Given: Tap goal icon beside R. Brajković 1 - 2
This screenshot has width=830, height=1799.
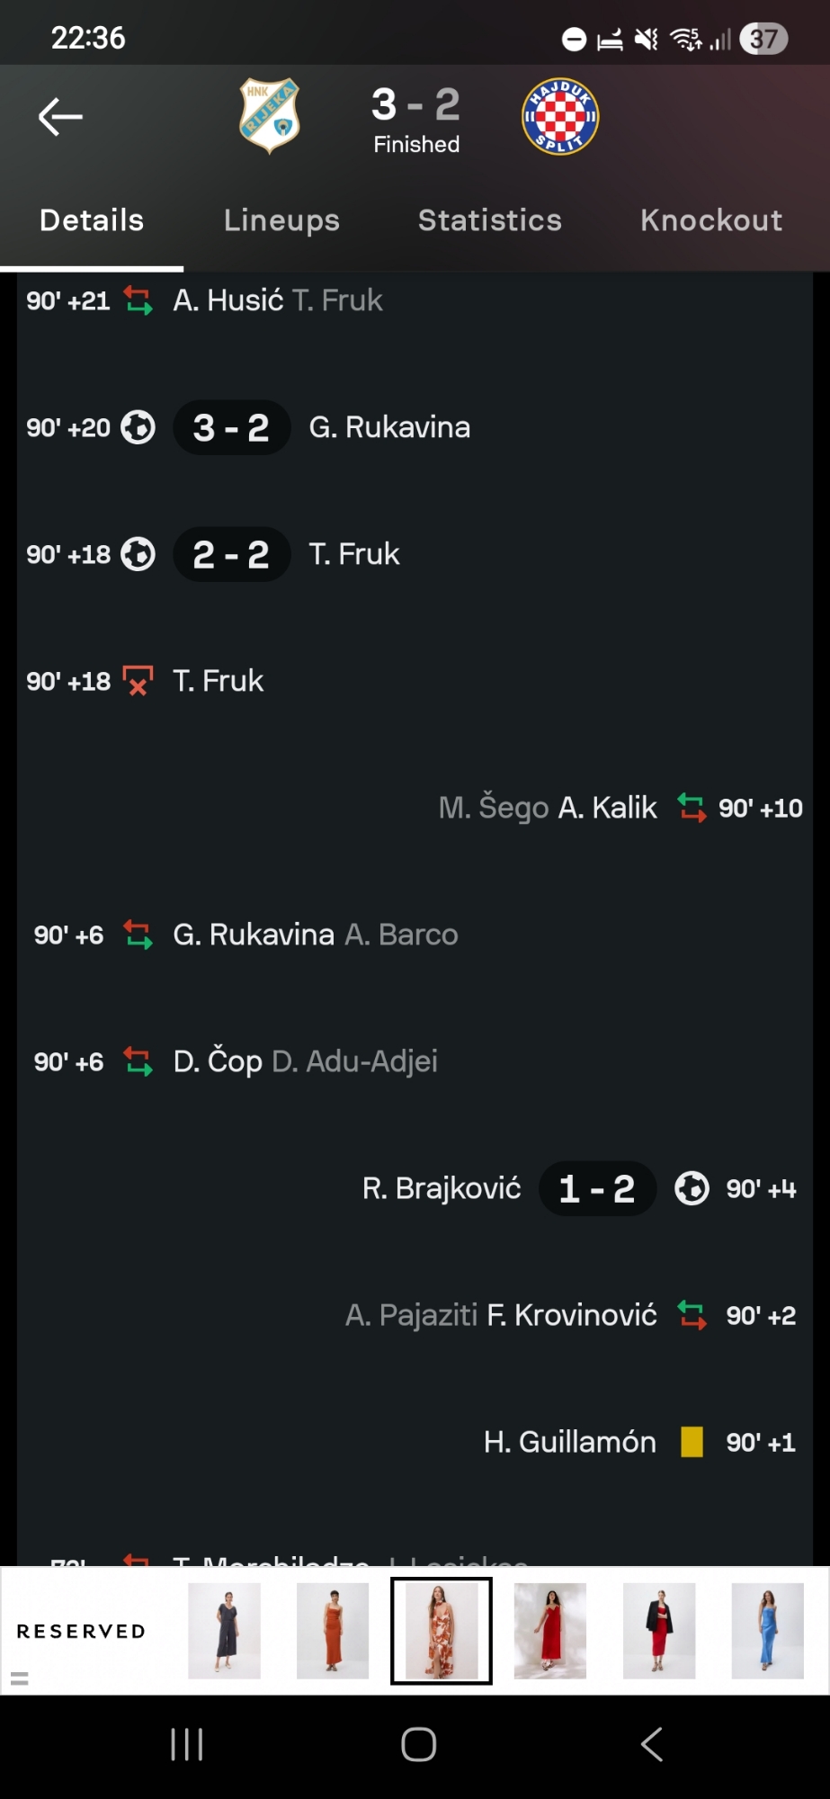Looking at the screenshot, I should coord(692,1188).
